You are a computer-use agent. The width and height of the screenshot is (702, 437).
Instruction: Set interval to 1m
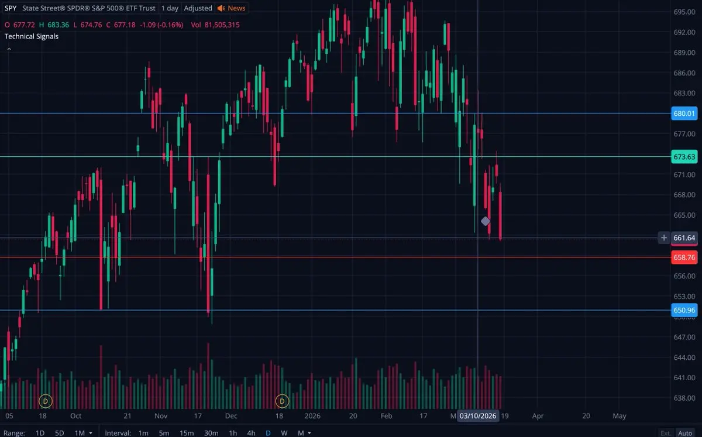tap(143, 433)
